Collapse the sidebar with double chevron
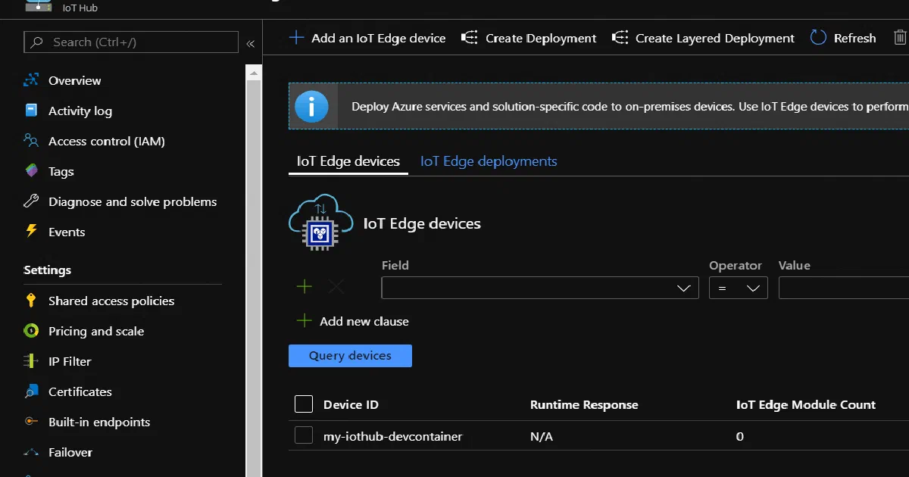909x477 pixels. (250, 44)
